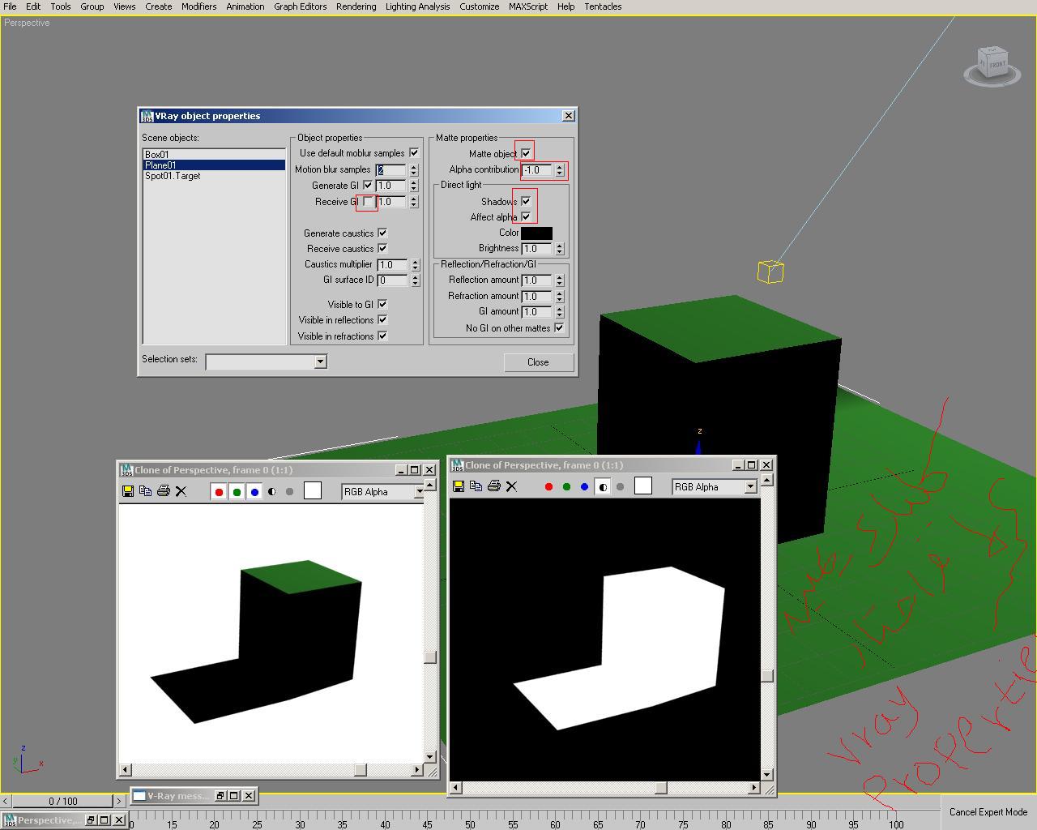The image size is (1037, 830).
Task: Toggle Visible to GI checkbox
Action: (382, 304)
